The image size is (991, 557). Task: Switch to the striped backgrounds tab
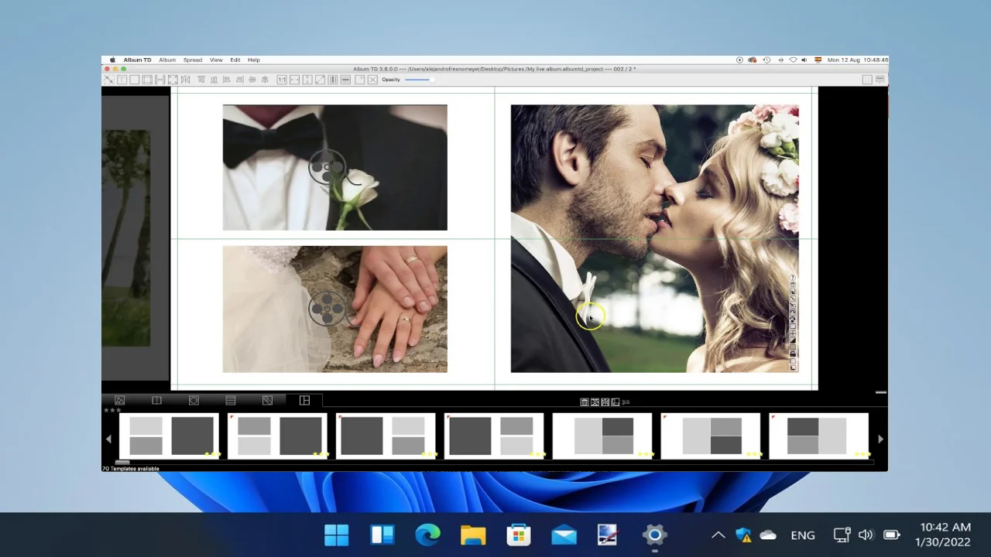click(230, 400)
